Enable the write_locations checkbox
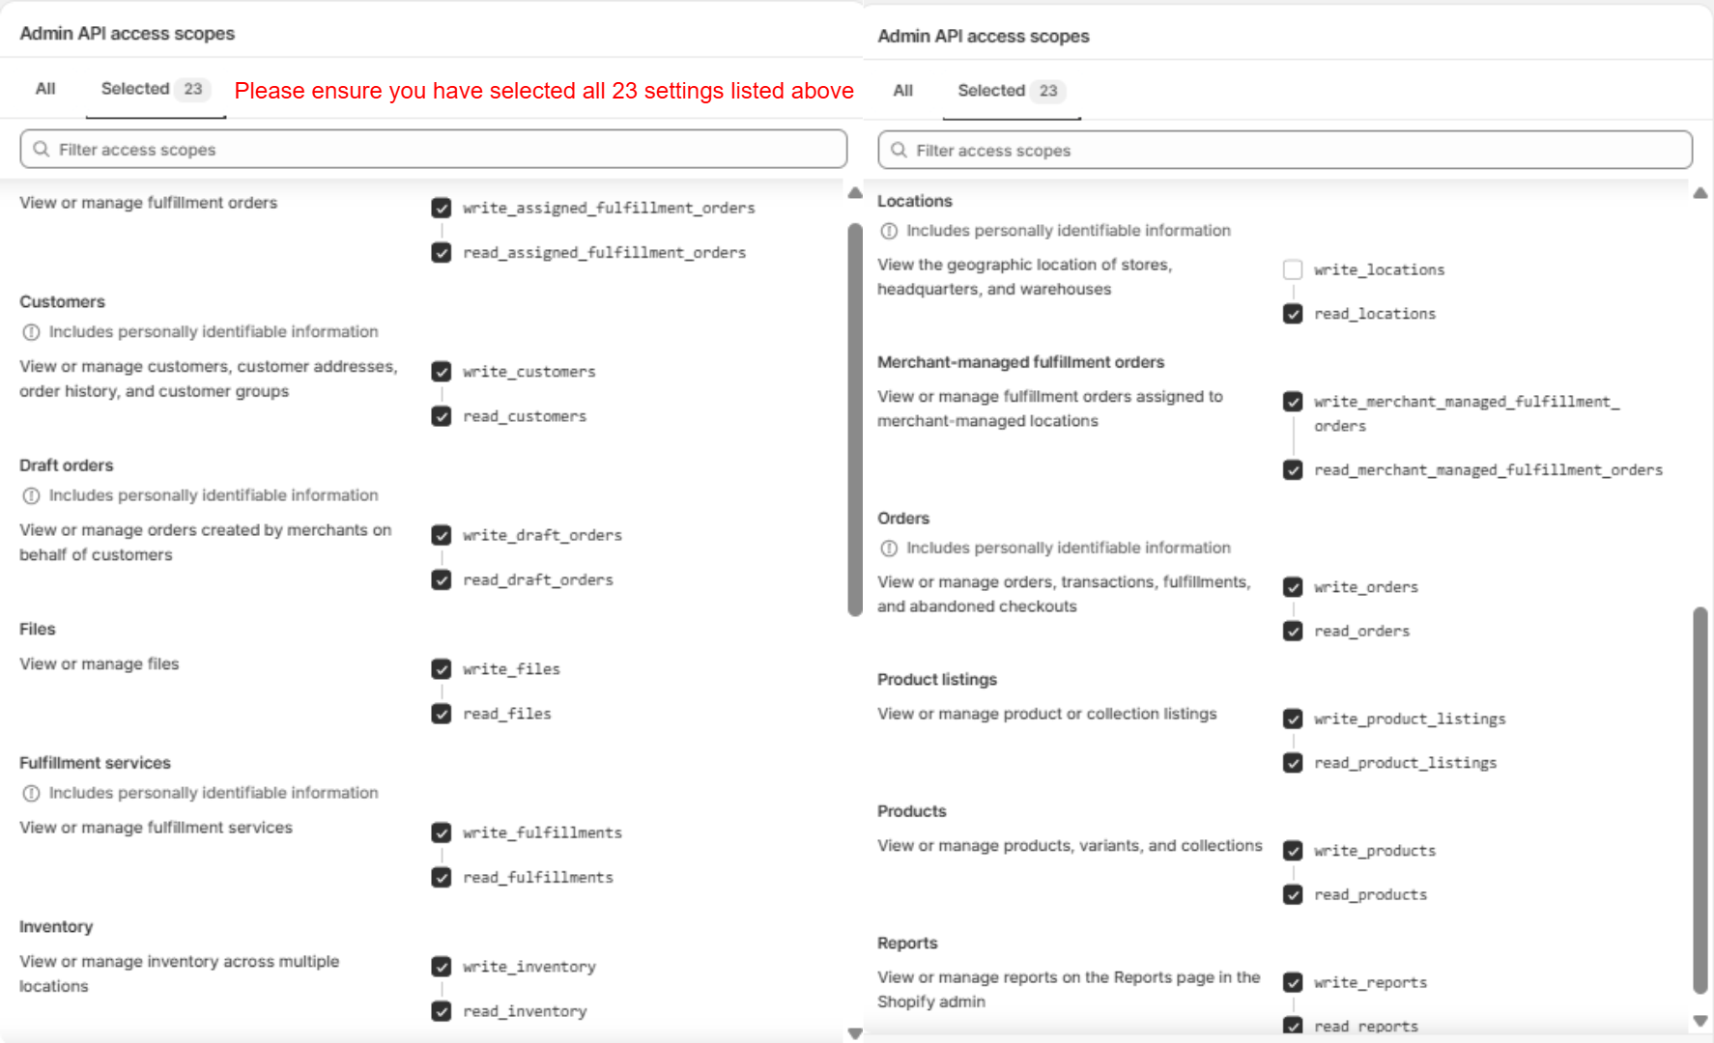 point(1293,269)
